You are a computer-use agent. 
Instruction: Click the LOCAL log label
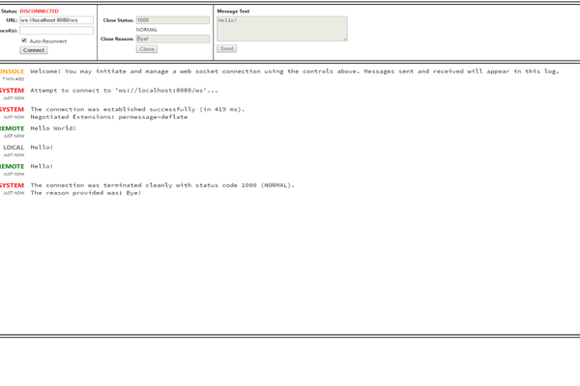(x=14, y=148)
